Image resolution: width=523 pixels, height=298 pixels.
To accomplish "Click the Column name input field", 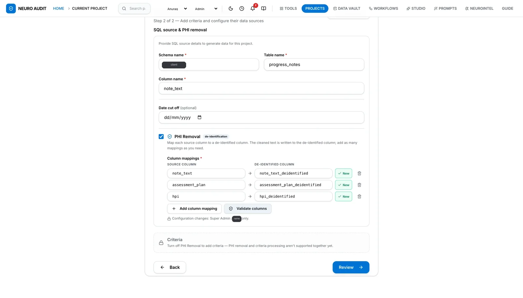I will click(x=261, y=88).
